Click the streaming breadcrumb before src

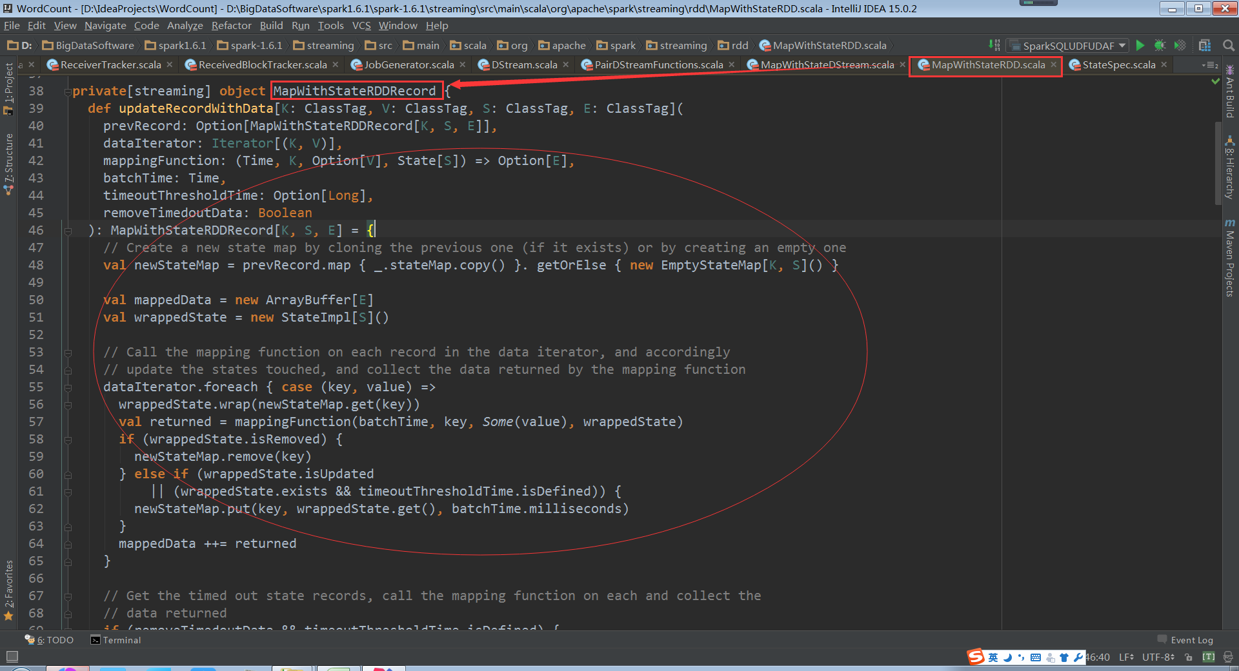[x=323, y=46]
